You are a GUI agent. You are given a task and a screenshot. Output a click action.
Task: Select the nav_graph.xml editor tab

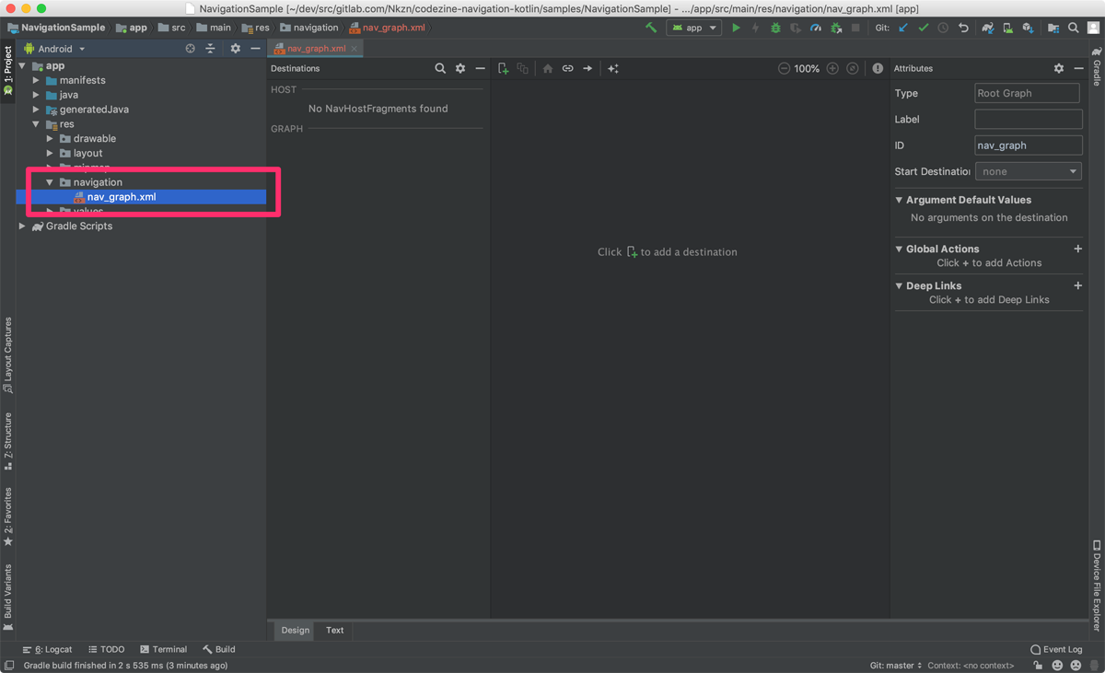point(316,49)
